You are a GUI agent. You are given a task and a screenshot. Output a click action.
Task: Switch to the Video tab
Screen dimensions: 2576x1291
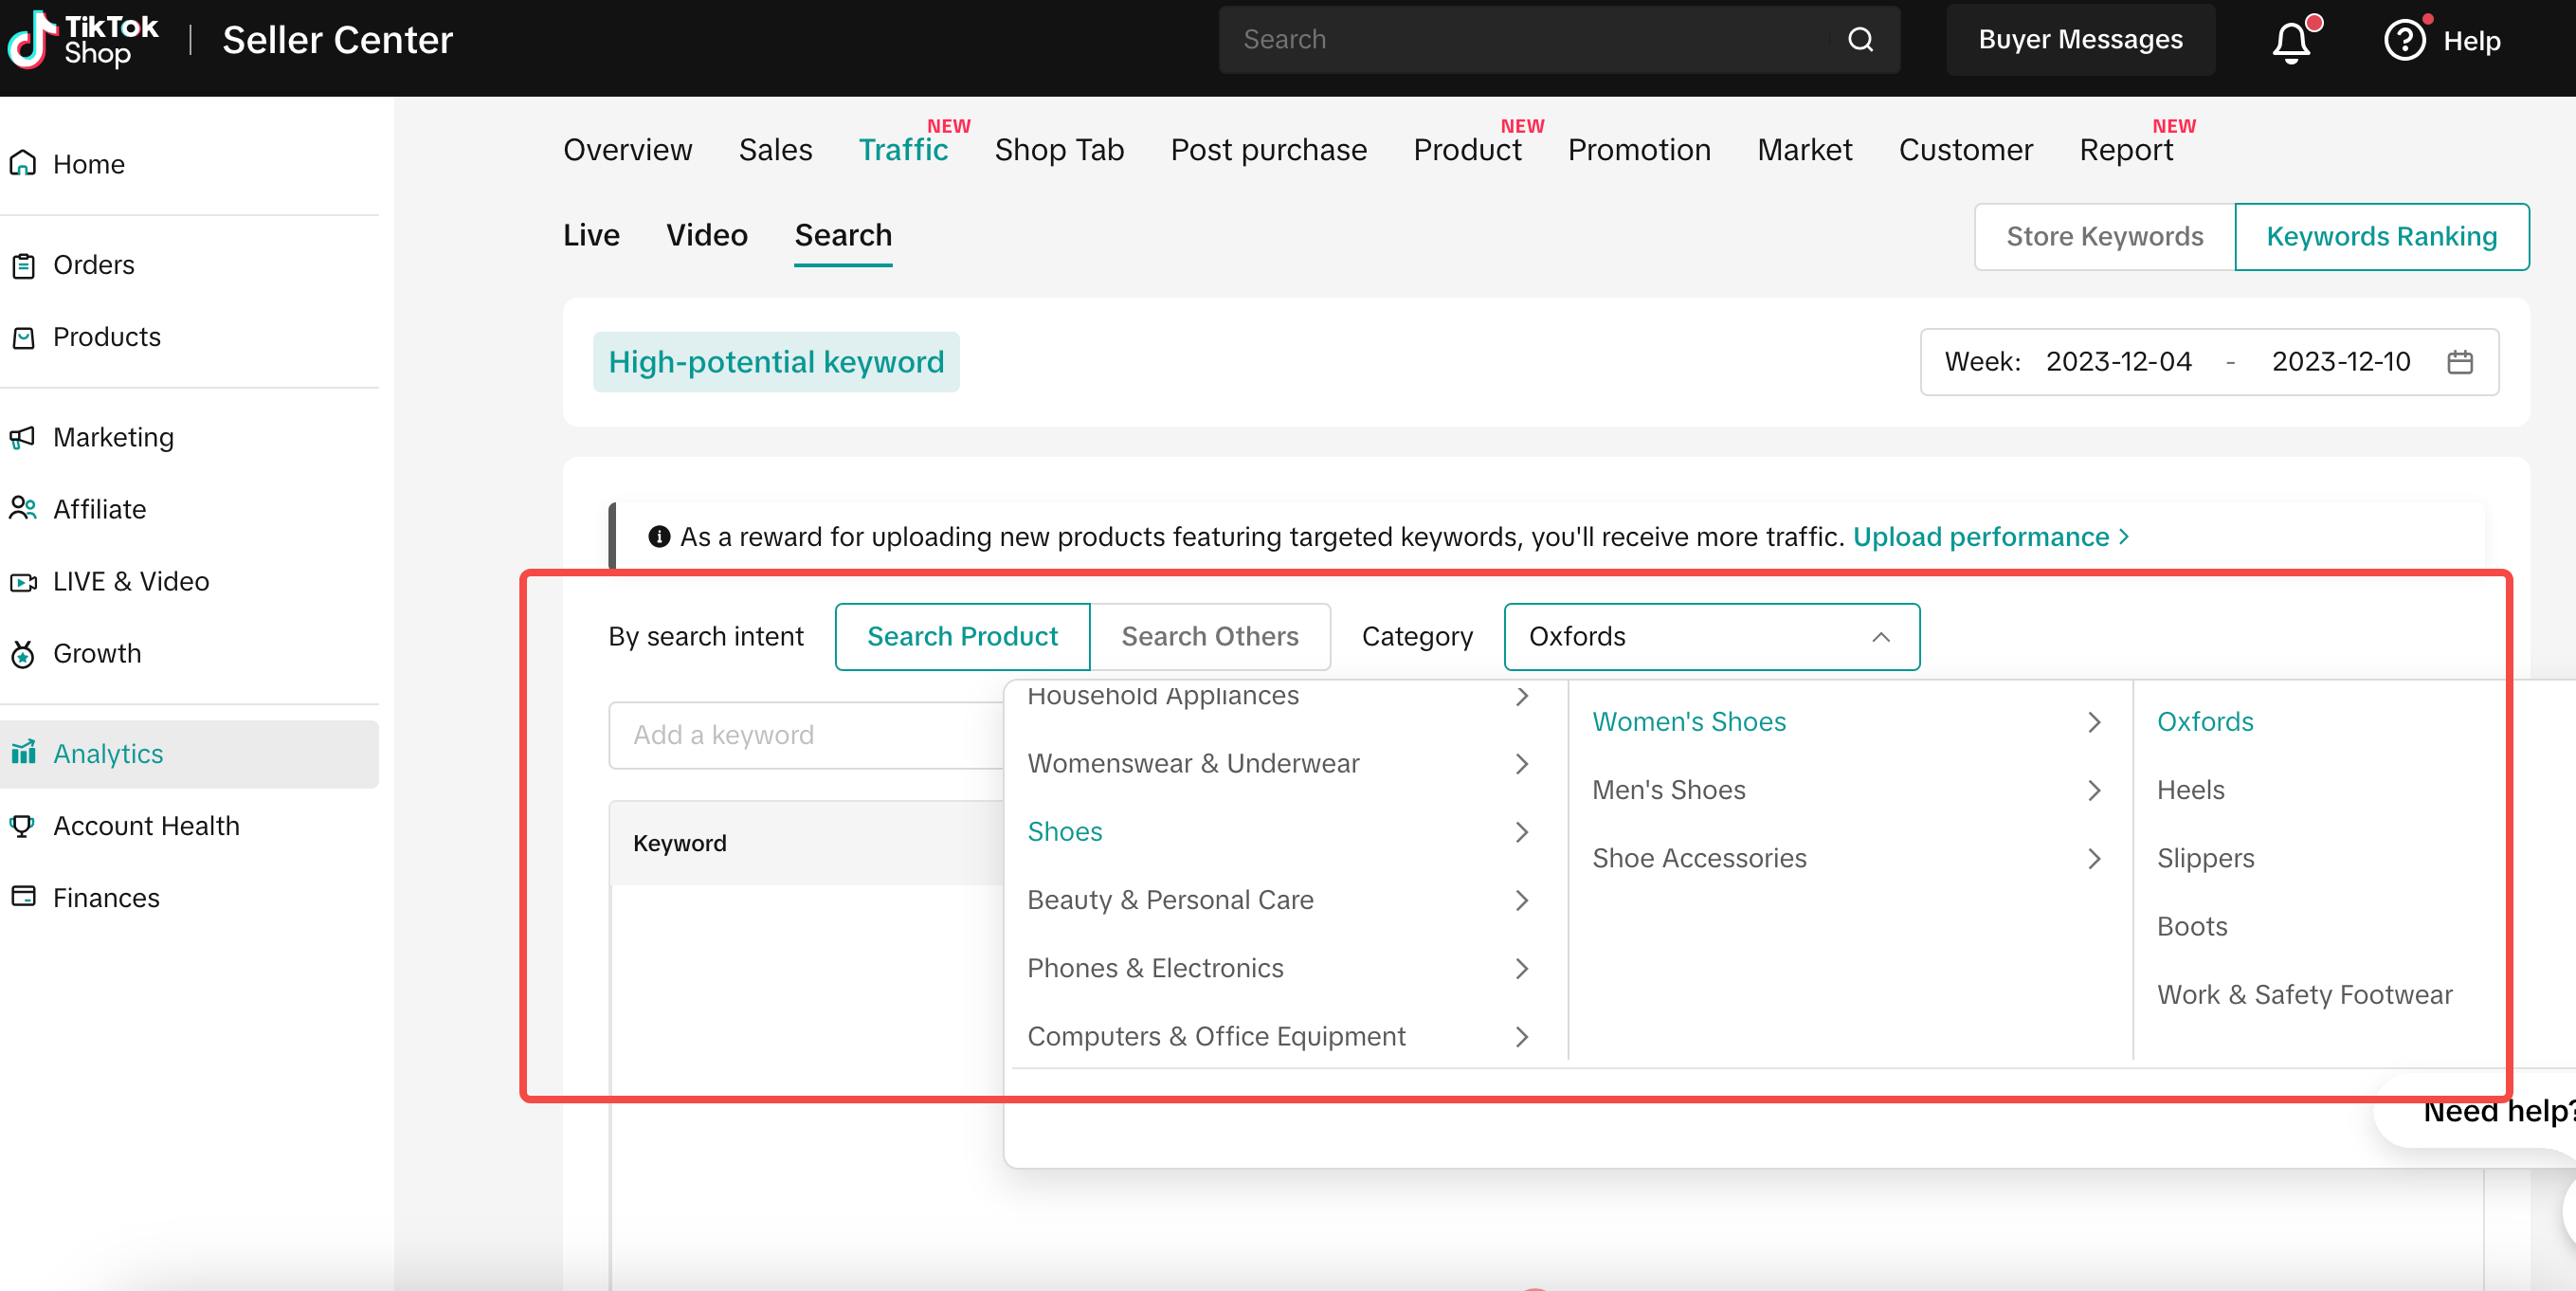click(706, 235)
